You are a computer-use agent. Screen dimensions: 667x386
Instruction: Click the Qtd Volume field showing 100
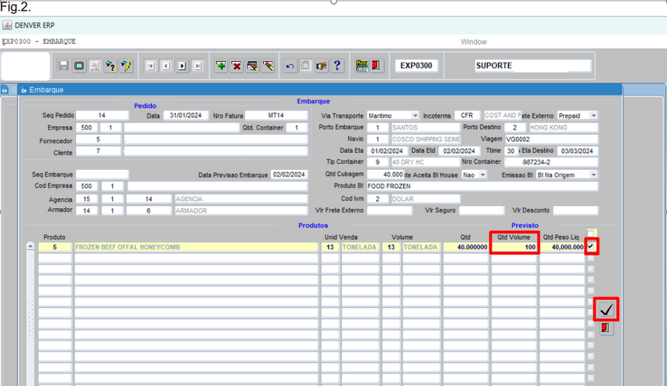pyautogui.click(x=513, y=247)
